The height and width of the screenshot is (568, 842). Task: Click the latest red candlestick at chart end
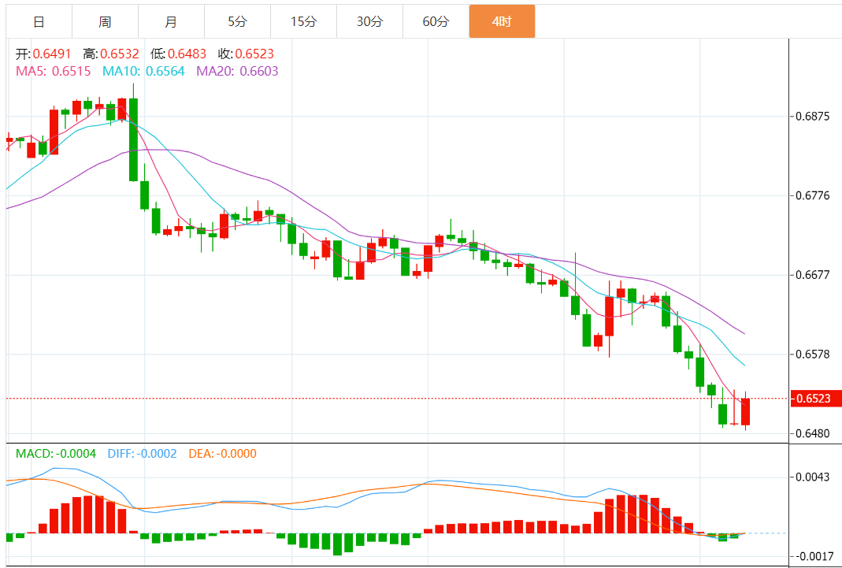[745, 411]
